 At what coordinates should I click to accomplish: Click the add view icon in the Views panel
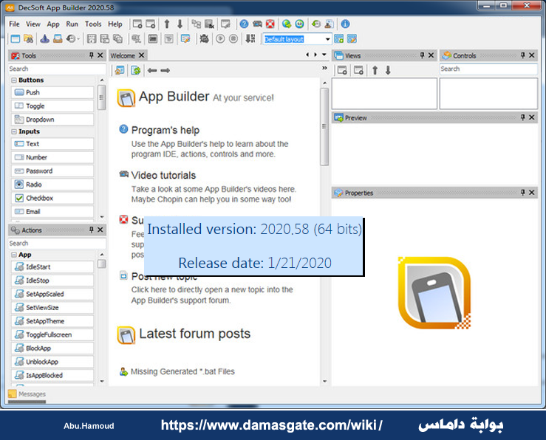(342, 70)
